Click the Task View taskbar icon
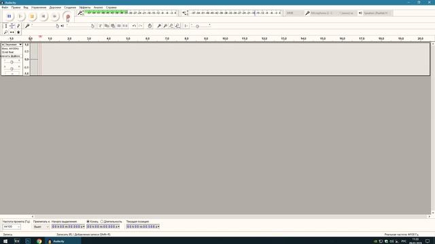This screenshot has width=435, height=244. click(16, 241)
